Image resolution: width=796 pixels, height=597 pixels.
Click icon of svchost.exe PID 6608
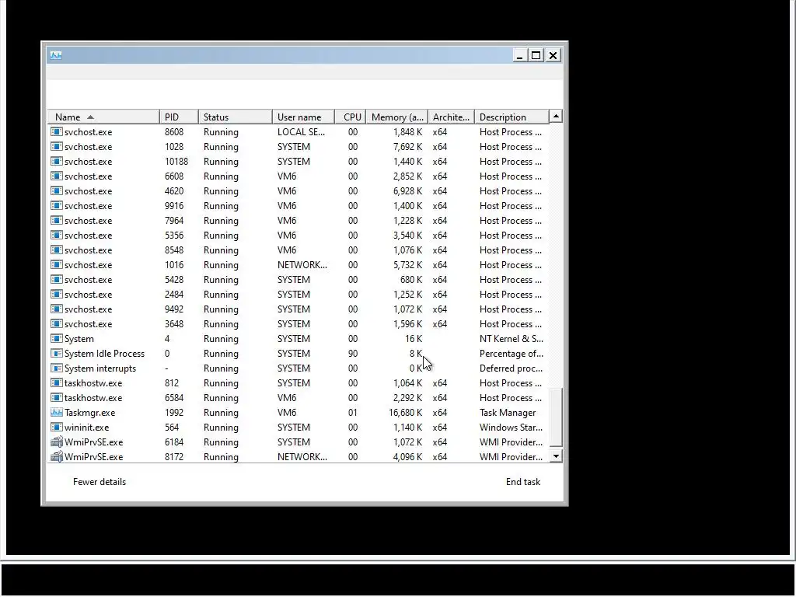(56, 176)
